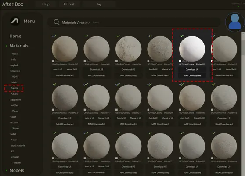Expand the Models section in the menu

click(17, 170)
